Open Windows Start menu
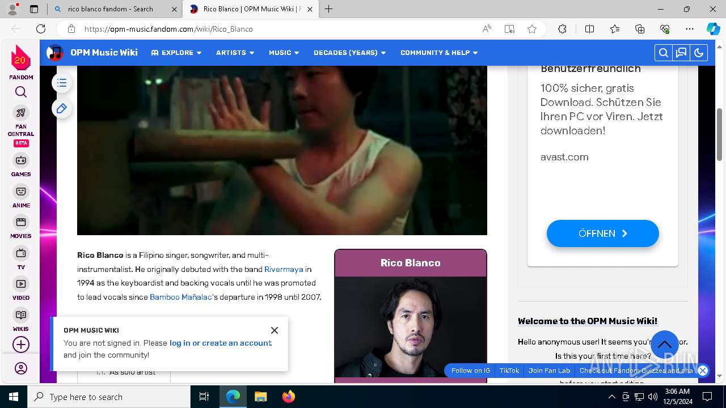This screenshot has width=726, height=408. click(x=14, y=397)
